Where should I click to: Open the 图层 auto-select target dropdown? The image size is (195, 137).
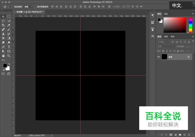[x=28, y=6]
